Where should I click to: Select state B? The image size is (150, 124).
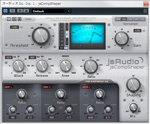click(19, 19)
